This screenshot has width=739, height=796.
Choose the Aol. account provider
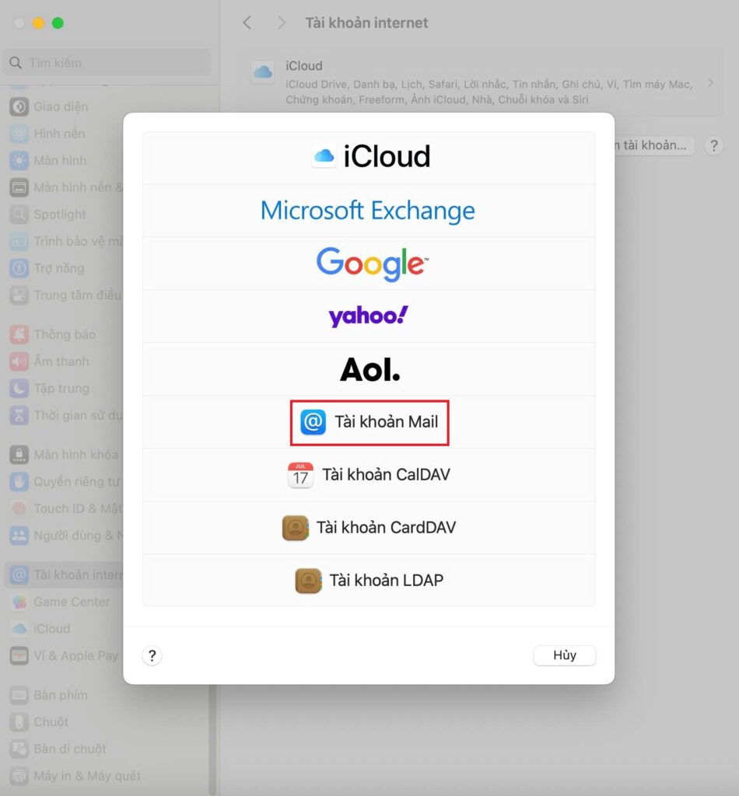point(369,369)
